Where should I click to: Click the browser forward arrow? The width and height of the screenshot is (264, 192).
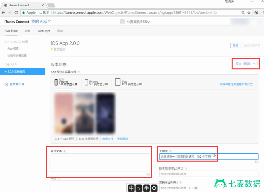point(10,13)
